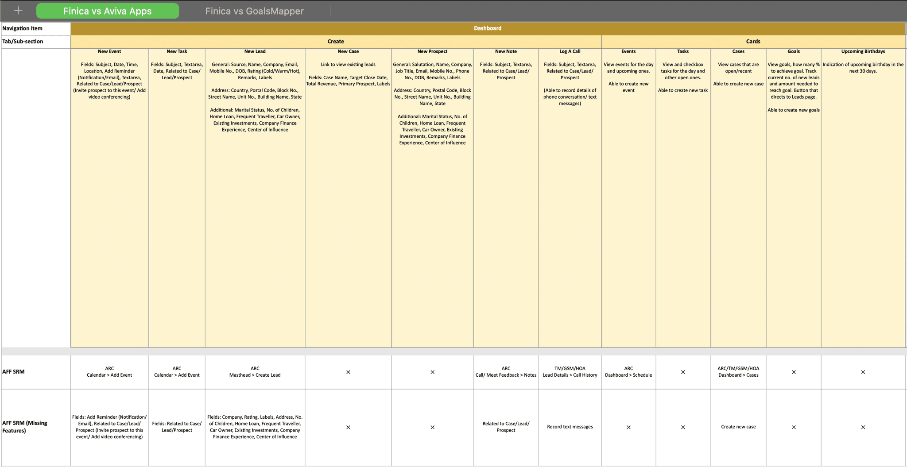Click AFF SRM × cell under New Prospect

[x=432, y=372]
